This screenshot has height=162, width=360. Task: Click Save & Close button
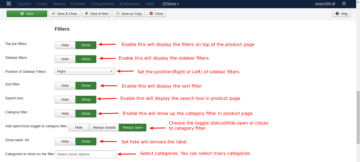pyautogui.click(x=65, y=14)
